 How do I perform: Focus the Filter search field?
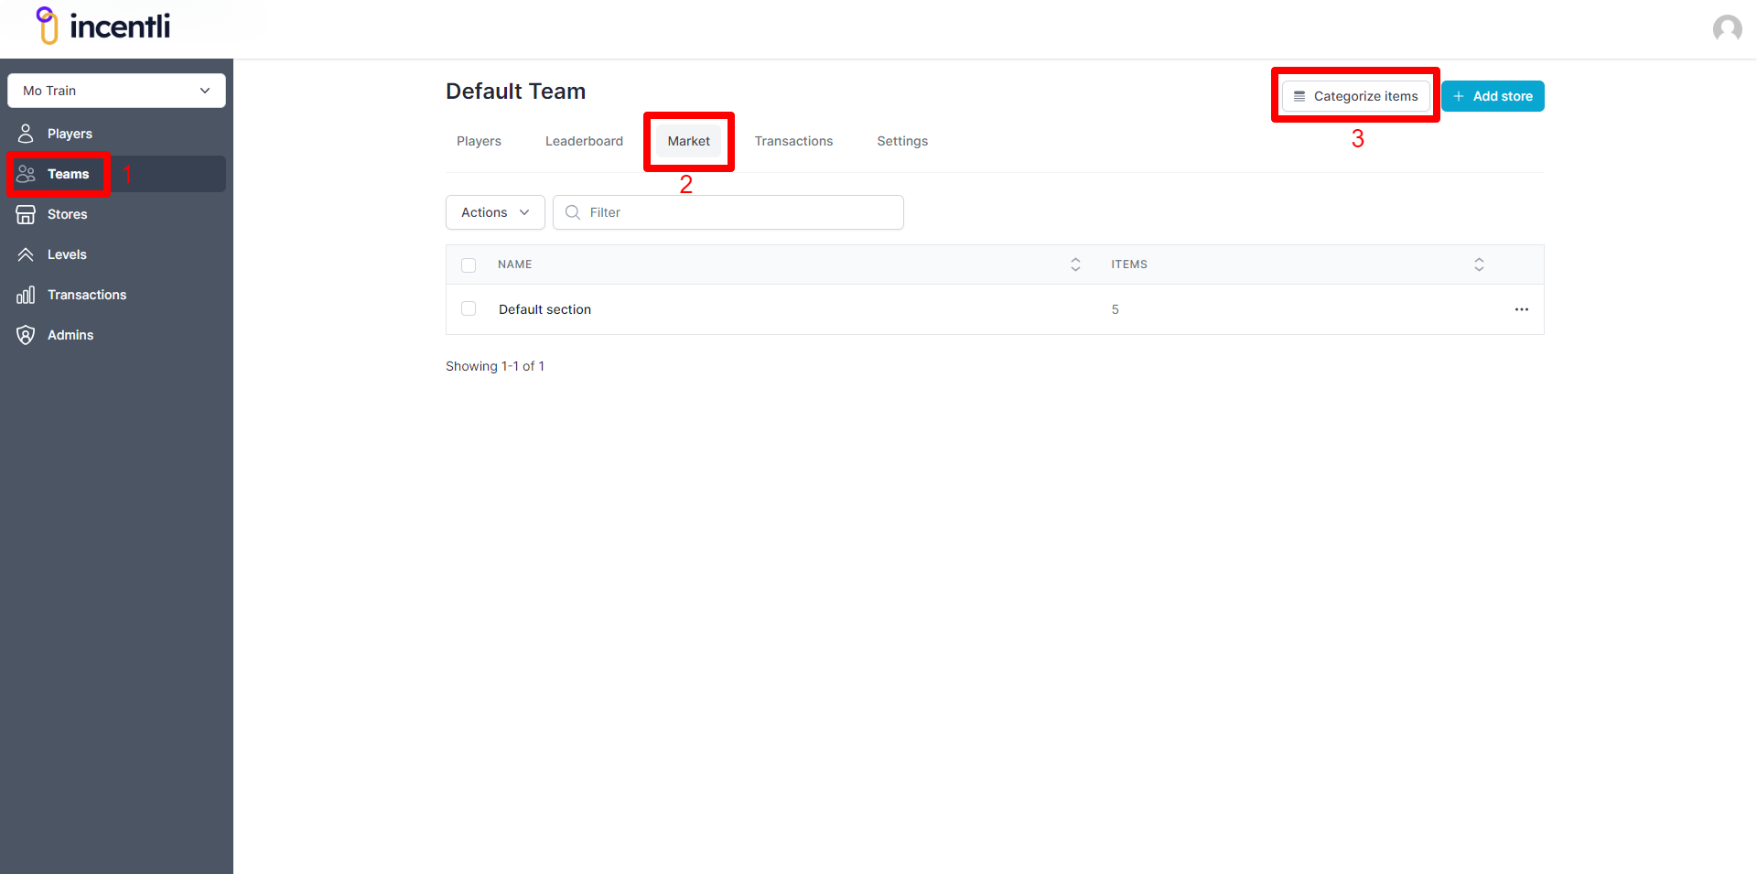(728, 212)
